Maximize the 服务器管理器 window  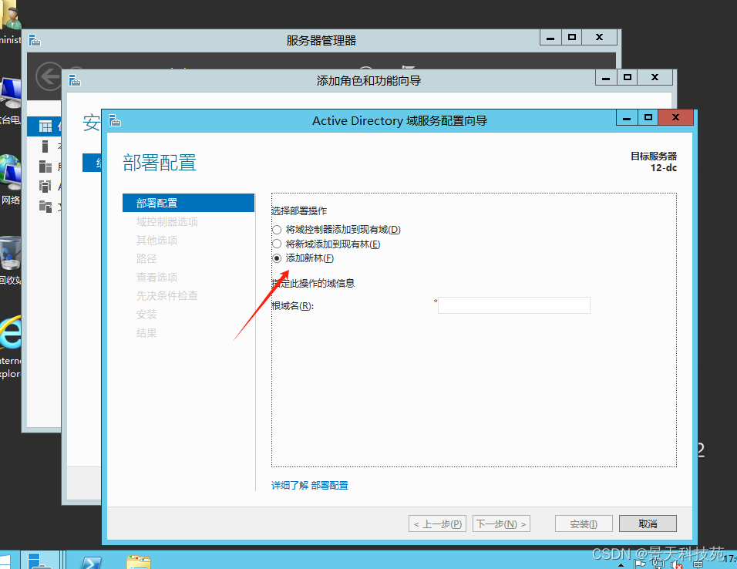572,38
